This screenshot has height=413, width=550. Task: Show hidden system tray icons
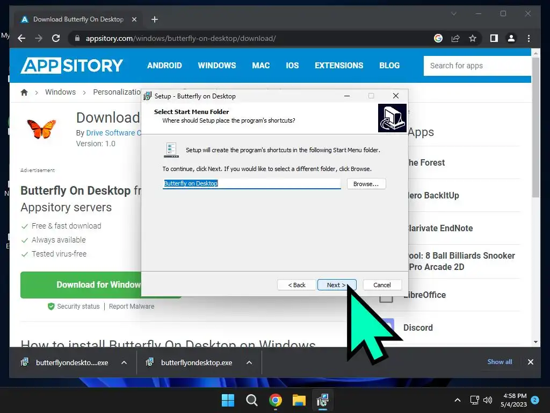(x=458, y=400)
